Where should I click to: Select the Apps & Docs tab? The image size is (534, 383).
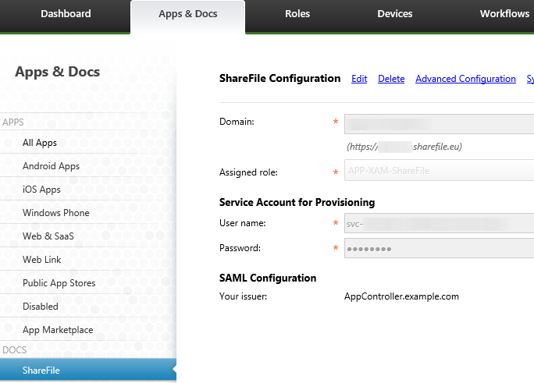[187, 14]
